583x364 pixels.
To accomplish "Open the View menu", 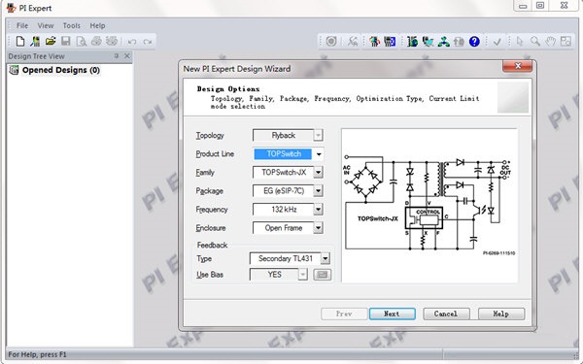I will [46, 25].
